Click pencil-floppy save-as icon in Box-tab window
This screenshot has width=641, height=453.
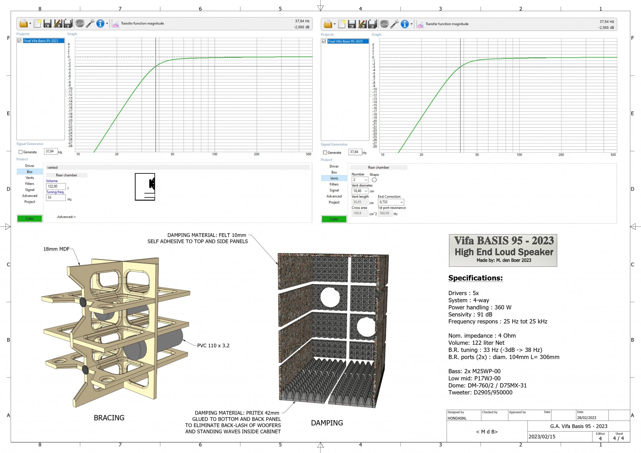58,23
